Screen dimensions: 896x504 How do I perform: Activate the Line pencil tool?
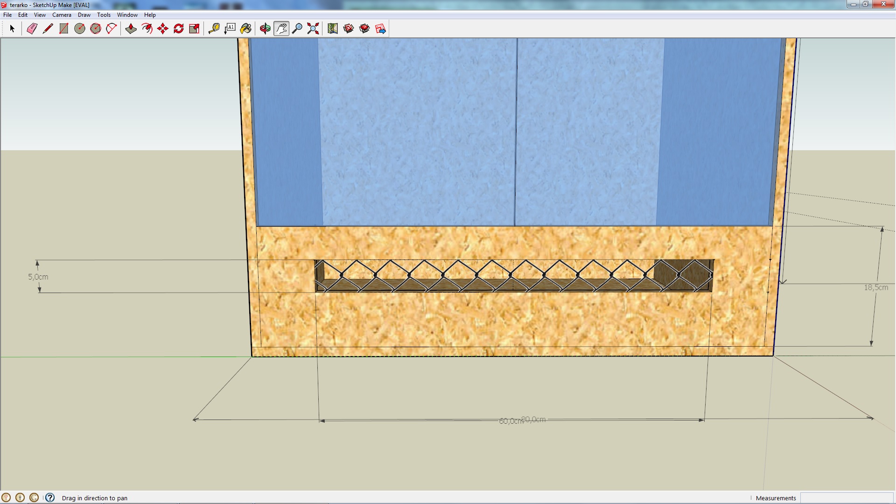point(48,29)
